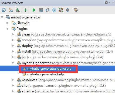
Task: Expand the site plugin node
Action: click(13, 86)
